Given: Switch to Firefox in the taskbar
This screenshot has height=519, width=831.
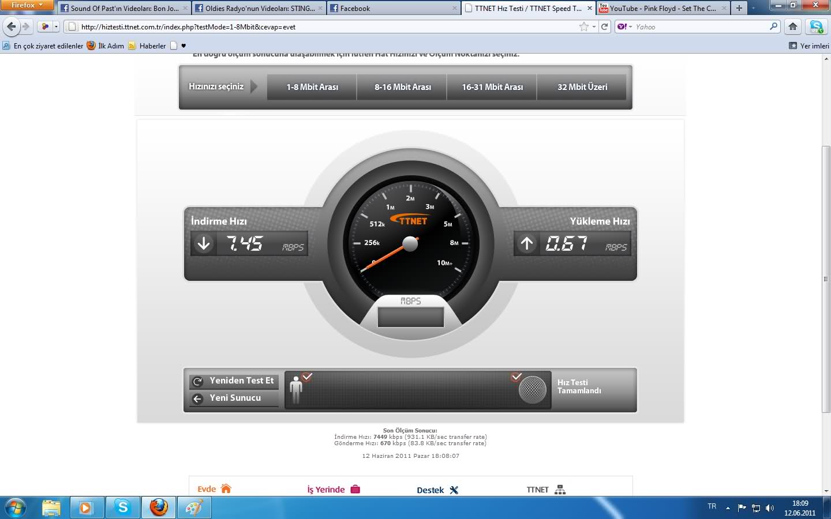Looking at the screenshot, I should (159, 507).
